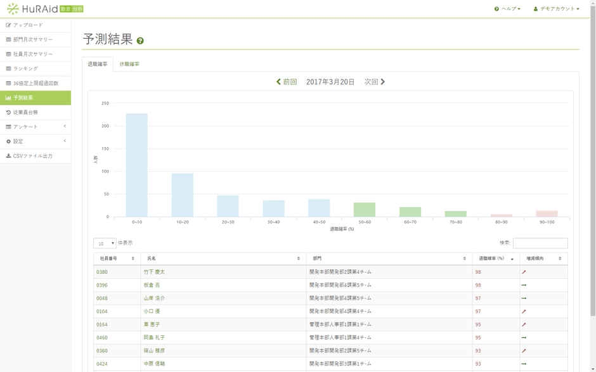Click employee number 0396 link

click(102, 285)
